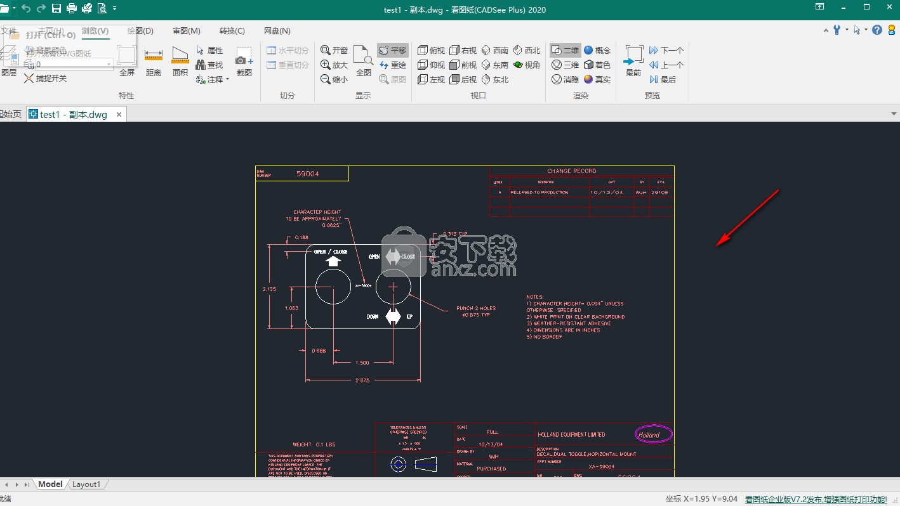Open print preview magnifier page icon

pyautogui.click(x=102, y=9)
